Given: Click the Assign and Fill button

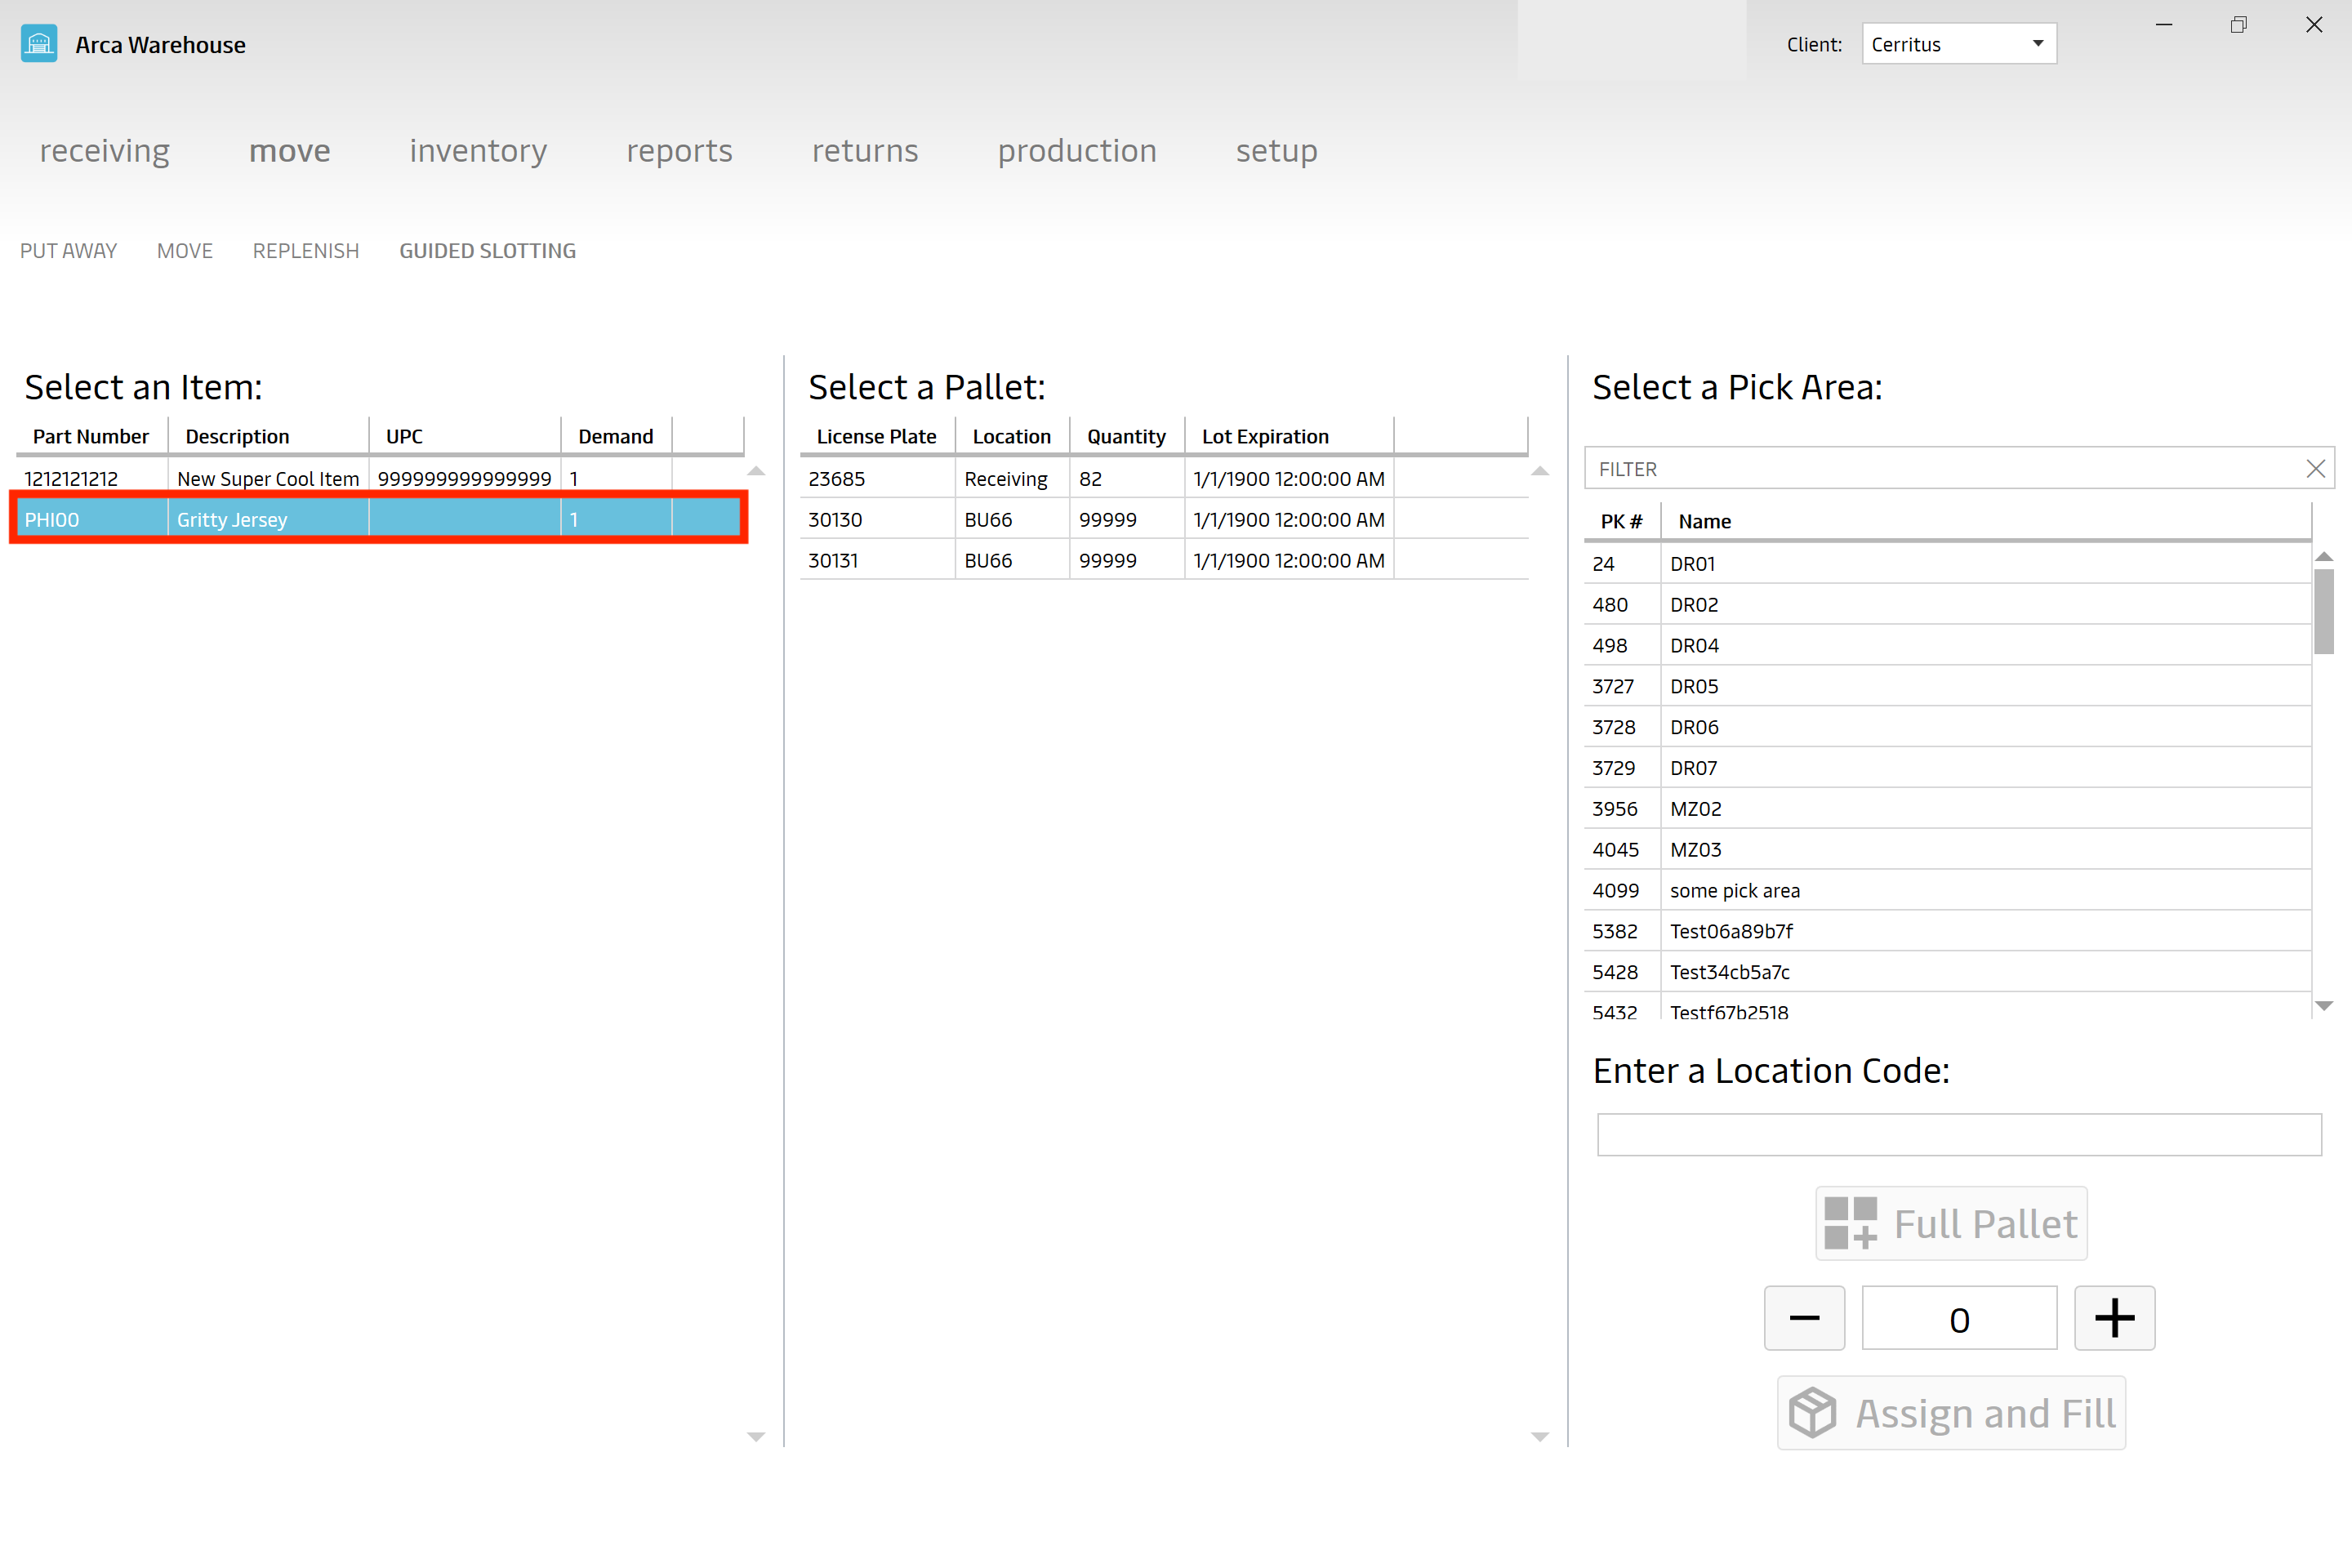Looking at the screenshot, I should tap(1958, 1412).
